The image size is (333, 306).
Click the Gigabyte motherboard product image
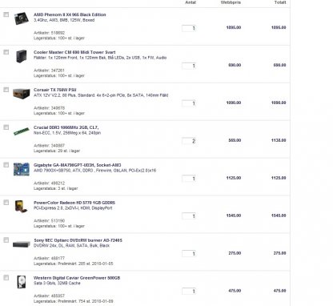(x=22, y=169)
